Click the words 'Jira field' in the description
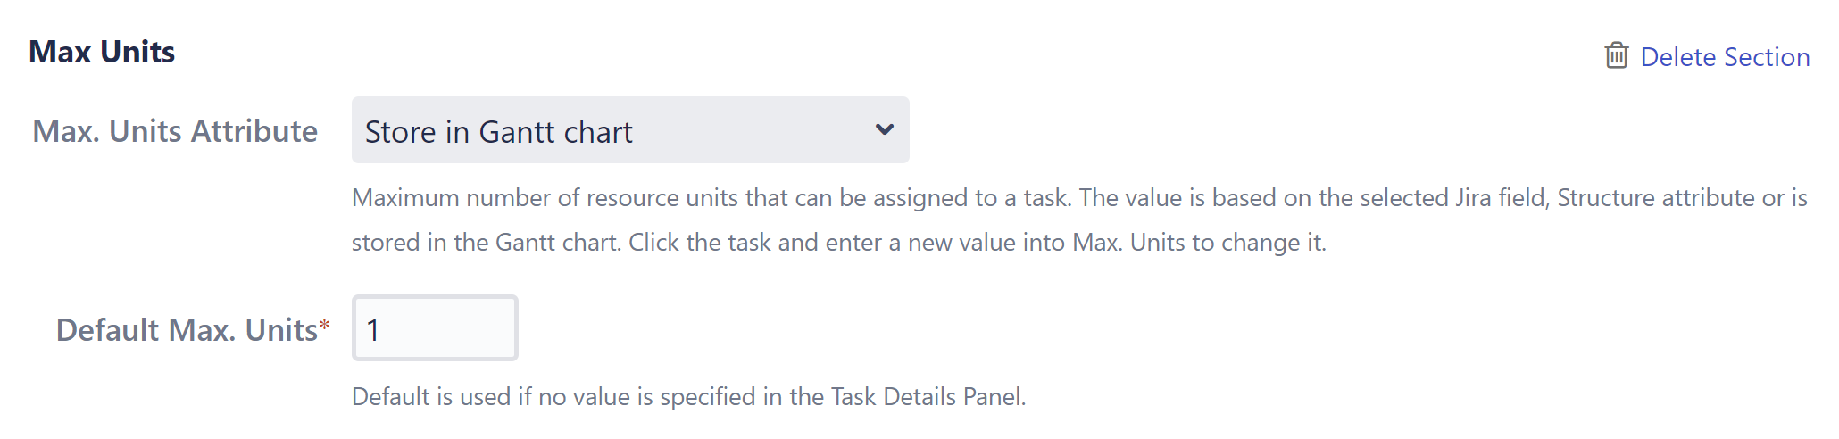Screen dimensions: 1839x439 1501,197
